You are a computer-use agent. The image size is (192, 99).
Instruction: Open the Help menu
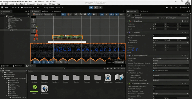(x=58, y=4)
